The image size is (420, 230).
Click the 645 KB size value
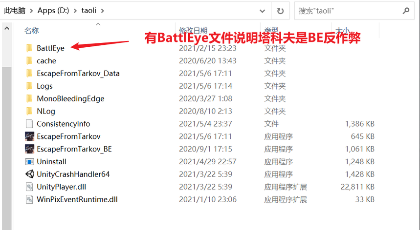pos(363,136)
